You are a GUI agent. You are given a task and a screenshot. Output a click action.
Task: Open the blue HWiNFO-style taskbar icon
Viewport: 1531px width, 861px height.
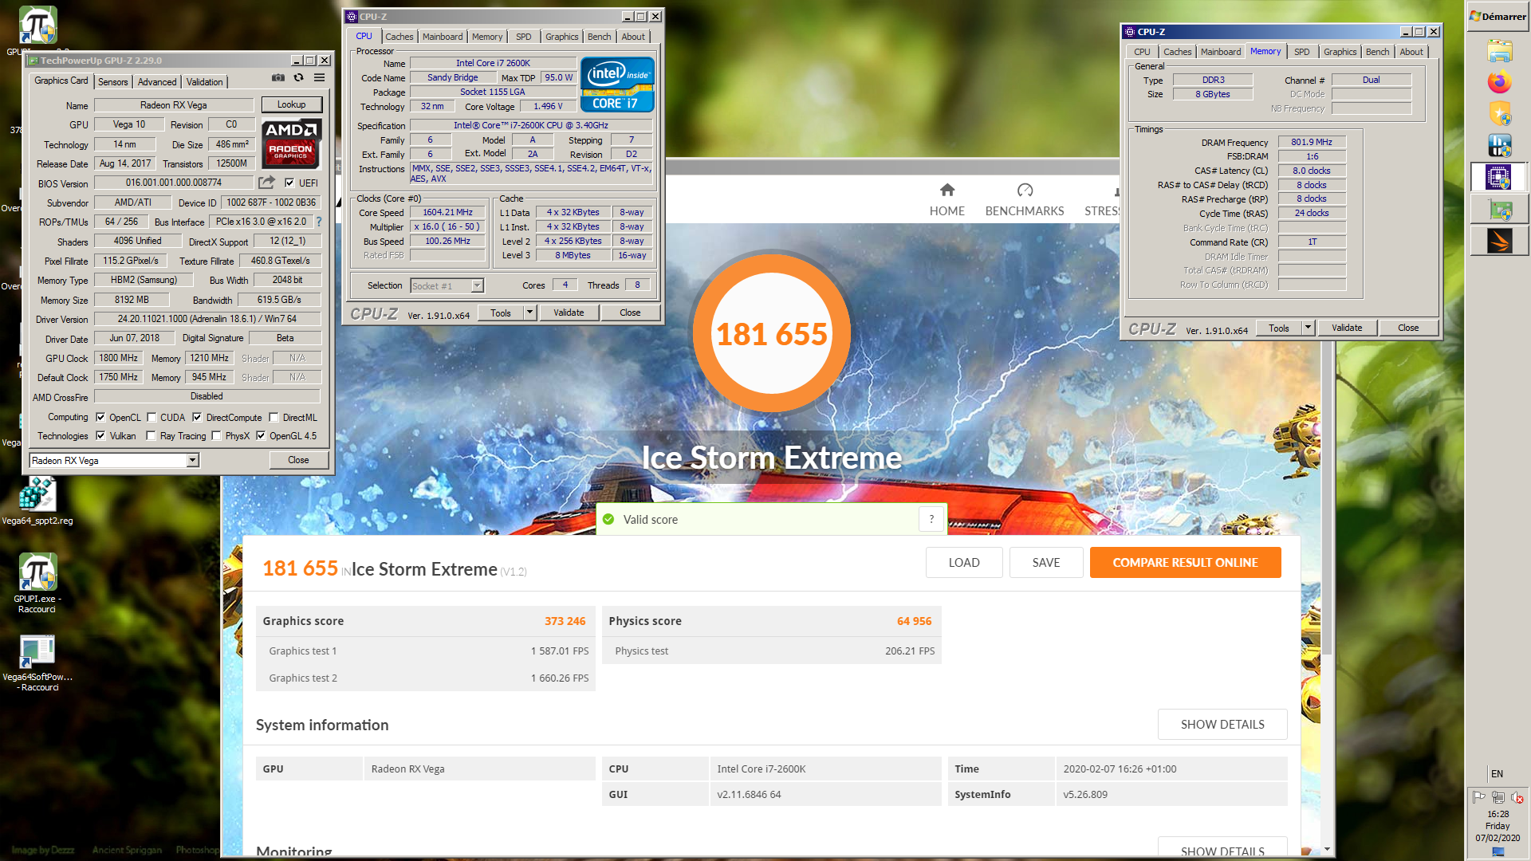[x=1499, y=145]
